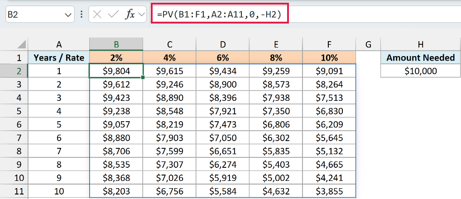Click the Amount Needed header cell
The height and width of the screenshot is (199, 461).
pos(421,57)
